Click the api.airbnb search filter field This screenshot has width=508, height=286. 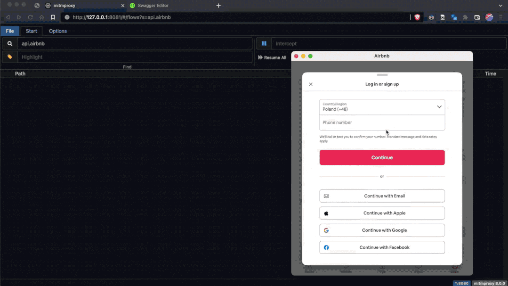pos(135,43)
